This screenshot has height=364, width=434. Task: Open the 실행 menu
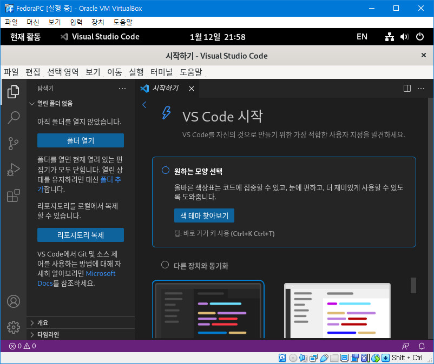point(136,72)
